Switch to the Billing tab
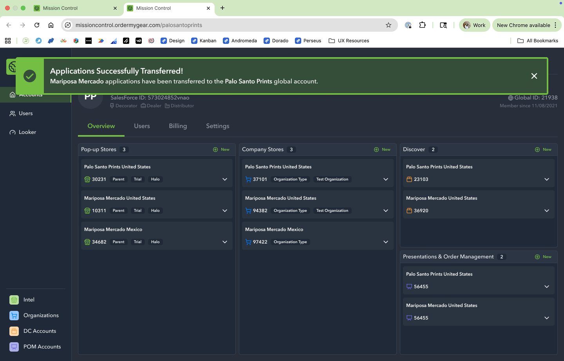The width and height of the screenshot is (564, 361). (178, 126)
